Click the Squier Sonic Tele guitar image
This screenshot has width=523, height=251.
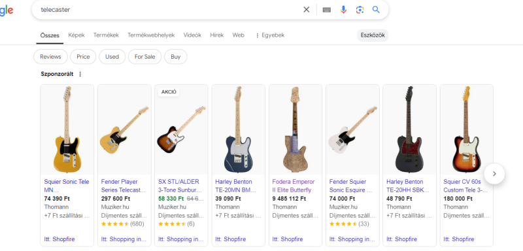click(x=67, y=129)
